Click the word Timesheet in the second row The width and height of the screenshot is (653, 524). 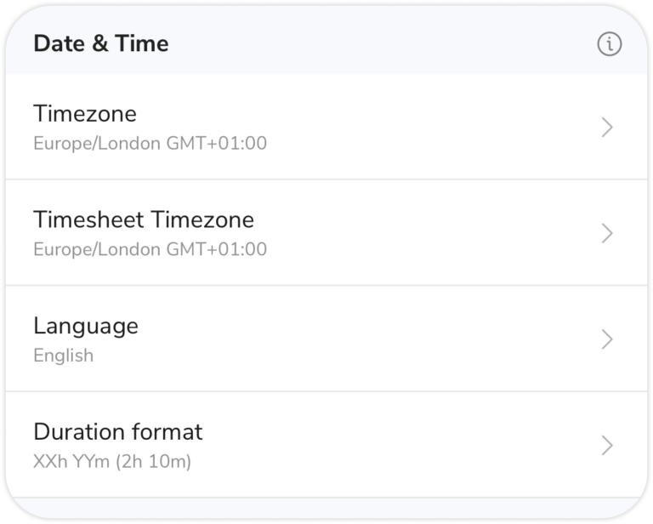point(88,219)
